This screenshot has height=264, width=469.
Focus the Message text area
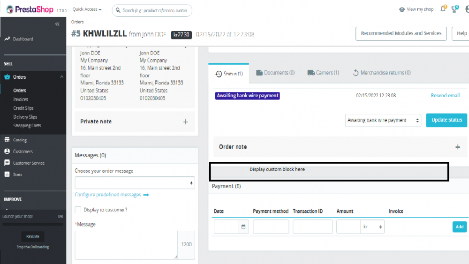126,245
